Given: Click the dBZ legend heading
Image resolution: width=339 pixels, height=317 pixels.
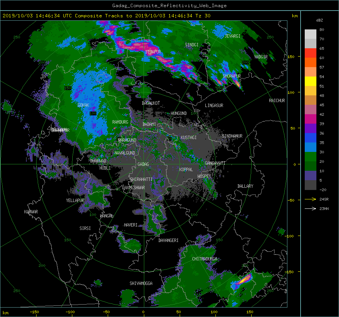Looking at the screenshot, I should click(x=319, y=20).
